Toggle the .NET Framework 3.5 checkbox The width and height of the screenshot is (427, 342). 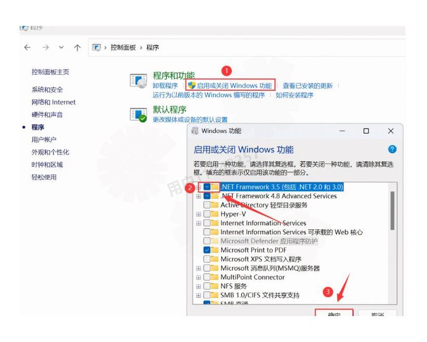207,187
